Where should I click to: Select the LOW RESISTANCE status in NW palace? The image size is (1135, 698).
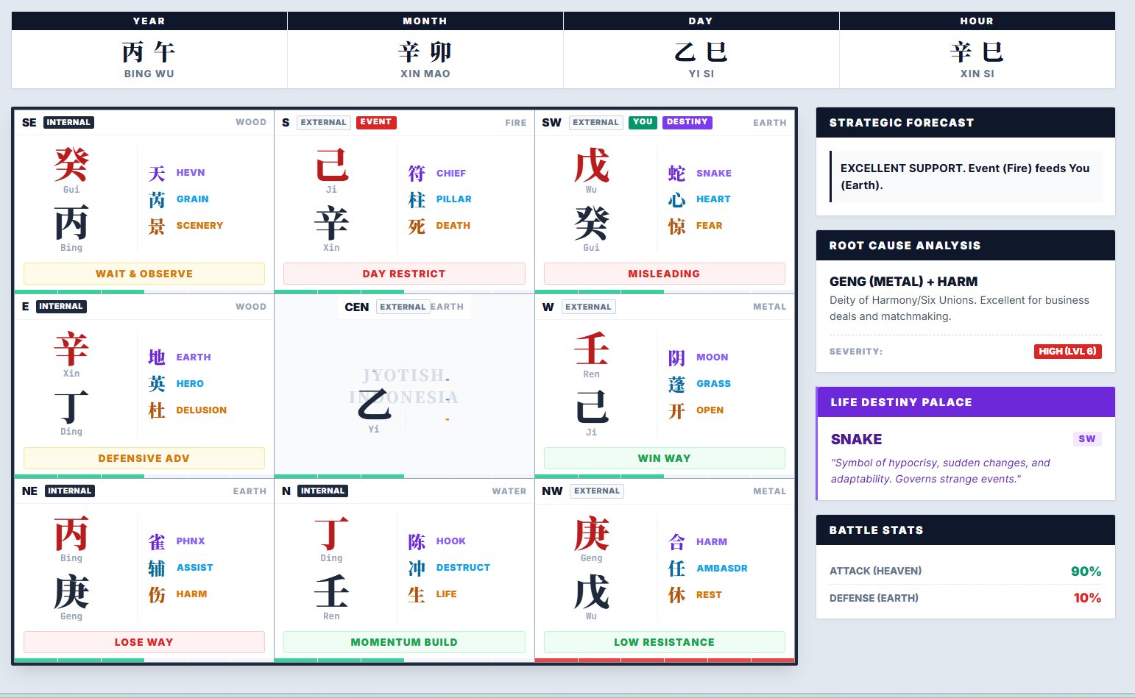pyautogui.click(x=664, y=642)
